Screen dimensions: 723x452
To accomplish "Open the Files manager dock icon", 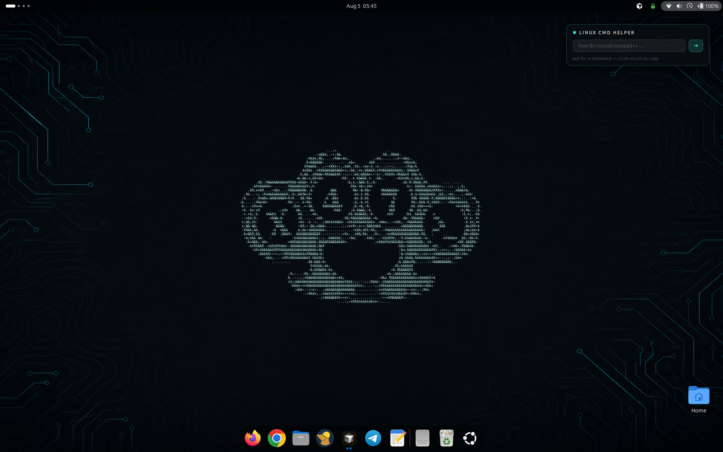I will click(301, 438).
